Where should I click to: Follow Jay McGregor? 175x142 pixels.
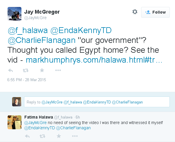[x=155, y=12]
